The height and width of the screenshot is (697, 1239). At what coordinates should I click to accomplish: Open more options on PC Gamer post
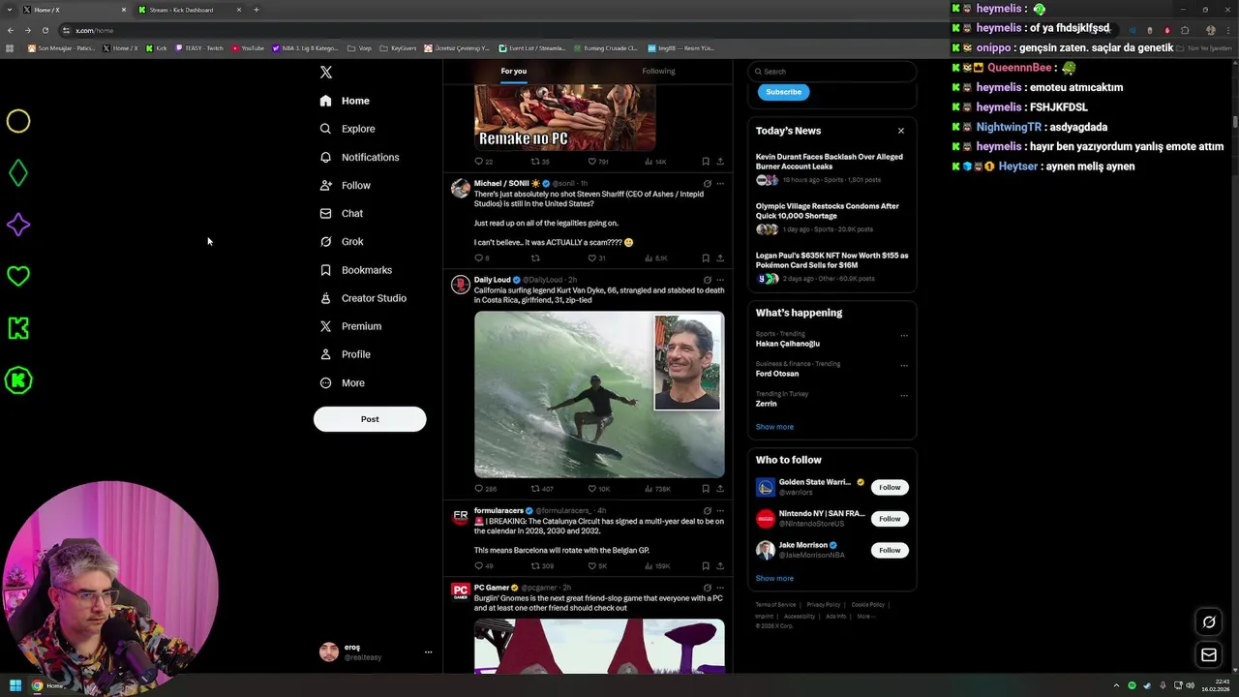[720, 588]
